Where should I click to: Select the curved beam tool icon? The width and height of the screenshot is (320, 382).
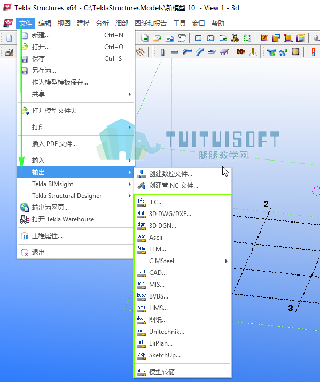click(x=200, y=52)
